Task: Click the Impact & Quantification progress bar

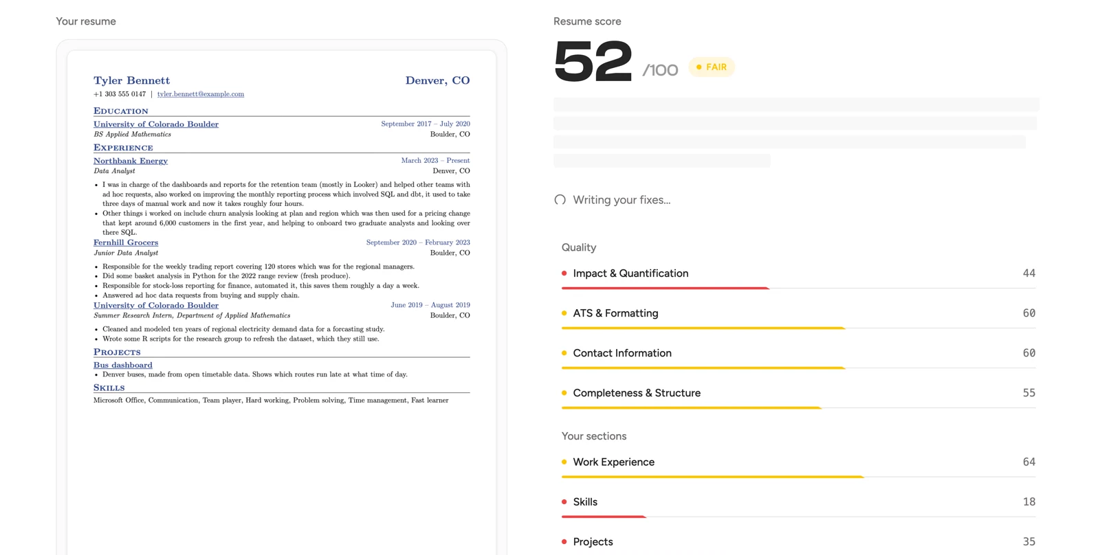Action: 798,288
